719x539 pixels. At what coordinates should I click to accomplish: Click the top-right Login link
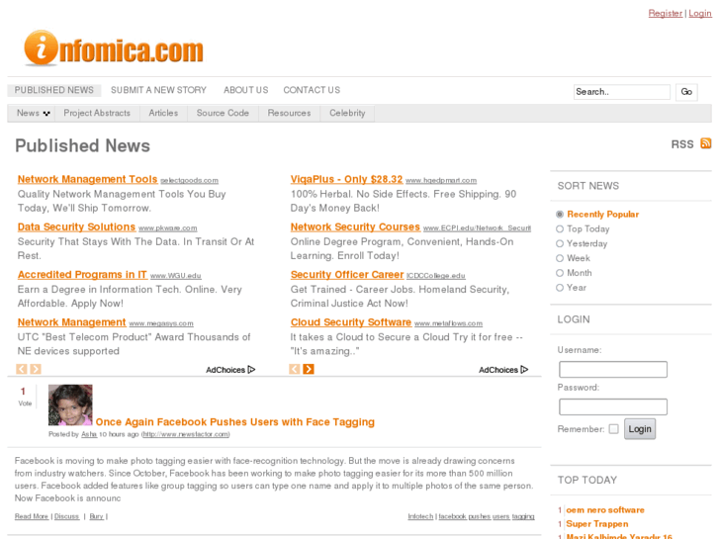coord(700,13)
